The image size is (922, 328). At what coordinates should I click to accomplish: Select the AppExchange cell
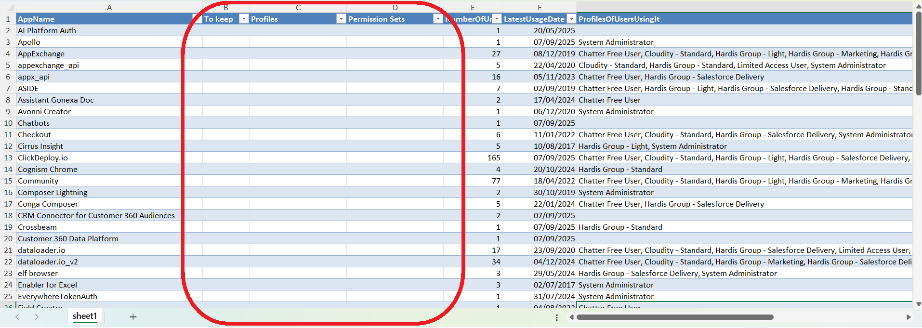(109, 53)
